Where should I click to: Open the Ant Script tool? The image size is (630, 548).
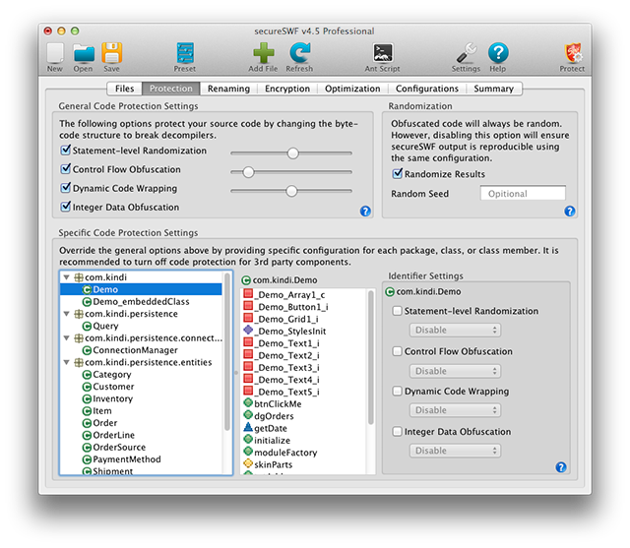(383, 53)
